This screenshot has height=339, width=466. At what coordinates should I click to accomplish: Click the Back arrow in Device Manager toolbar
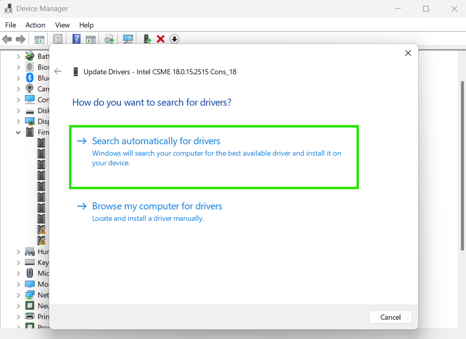pyautogui.click(x=7, y=39)
